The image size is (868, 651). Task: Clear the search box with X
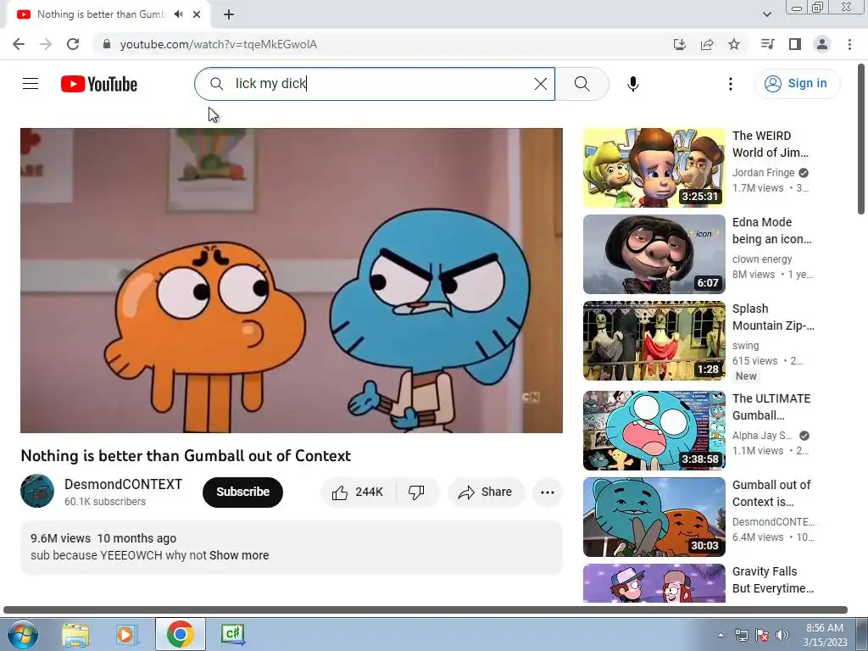tap(540, 84)
